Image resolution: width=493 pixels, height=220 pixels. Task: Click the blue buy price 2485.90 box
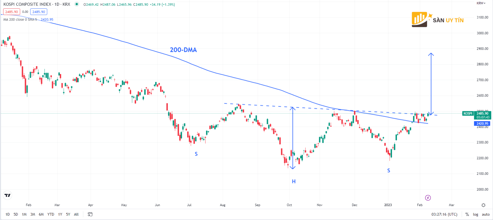pyautogui.click(x=39, y=12)
